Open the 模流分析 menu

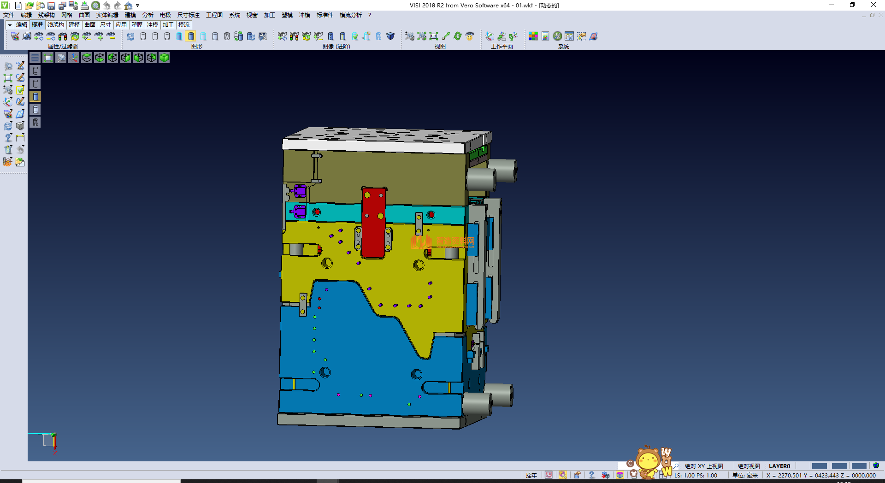click(350, 15)
